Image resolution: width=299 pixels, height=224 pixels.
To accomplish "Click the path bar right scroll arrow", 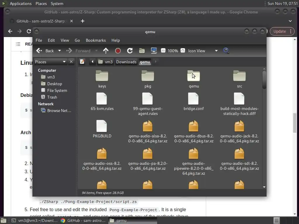I will (x=155, y=62).
